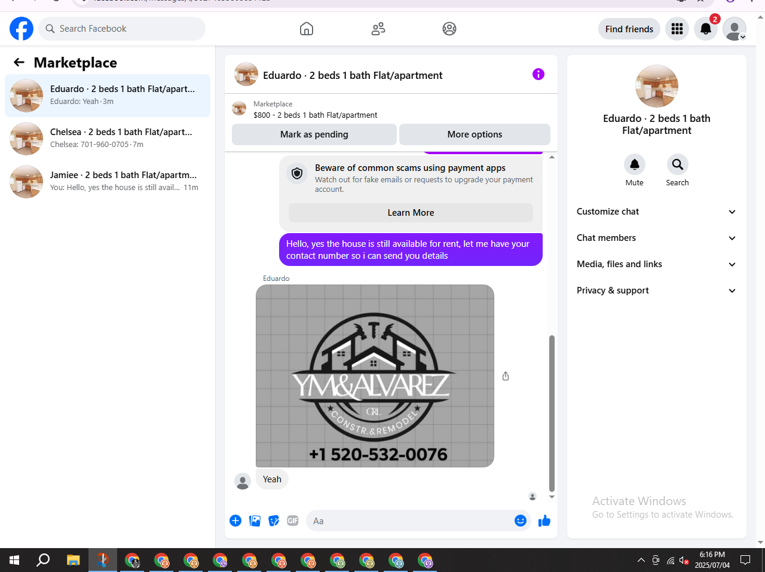Open the YM&Alvarez image sent by Eduardo
Image resolution: width=765 pixels, height=572 pixels.
click(375, 376)
